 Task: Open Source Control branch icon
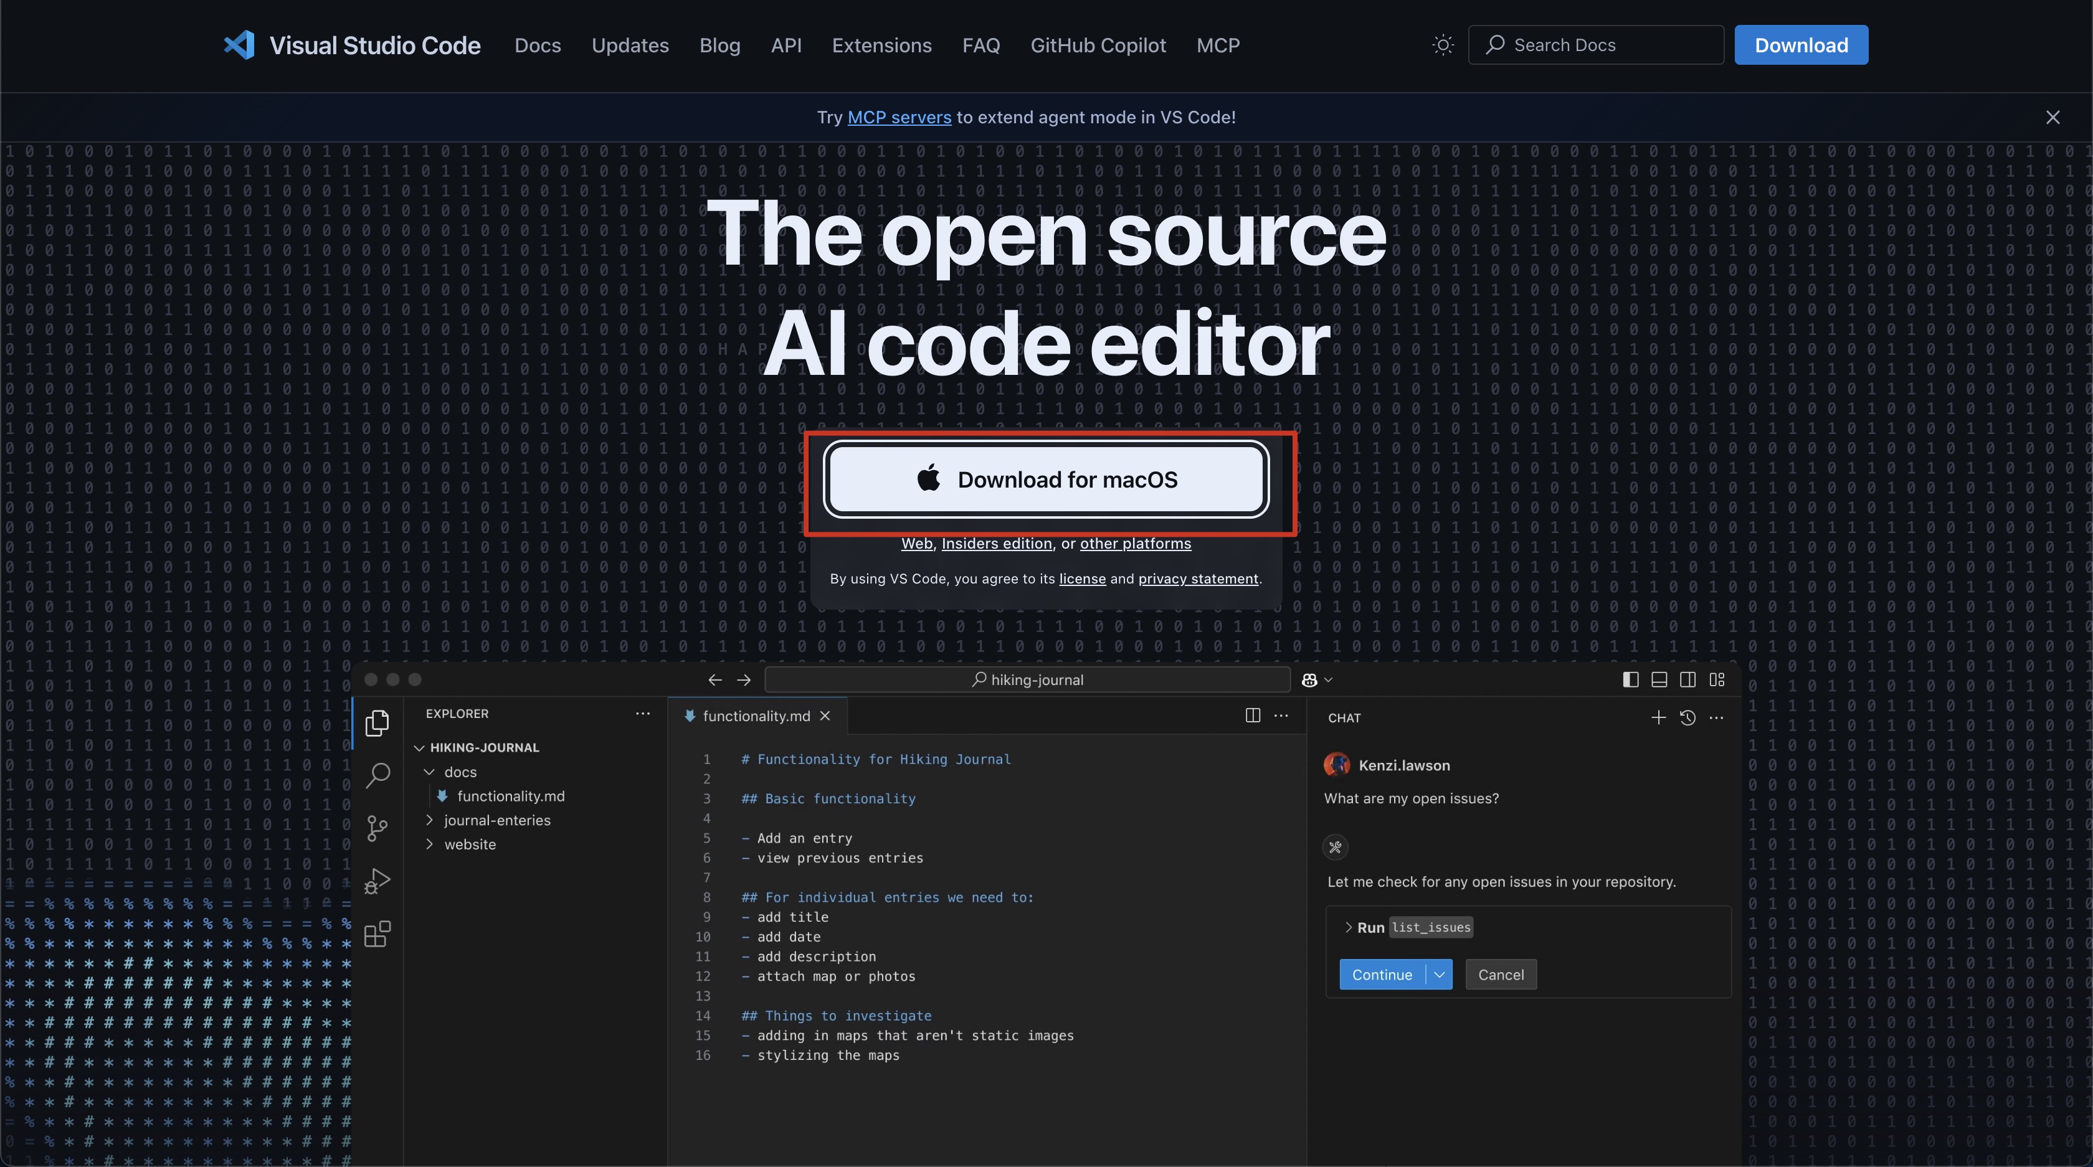pos(377,828)
